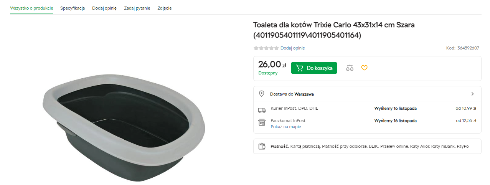The width and height of the screenshot is (490, 185).
Task: Click Pokaż na mapie link
Action: (x=285, y=127)
